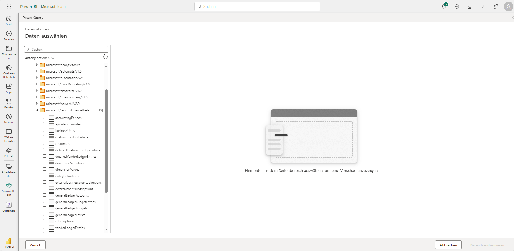The image size is (514, 251).
Task: Select the dimensionValues checkbox
Action: 45,169
